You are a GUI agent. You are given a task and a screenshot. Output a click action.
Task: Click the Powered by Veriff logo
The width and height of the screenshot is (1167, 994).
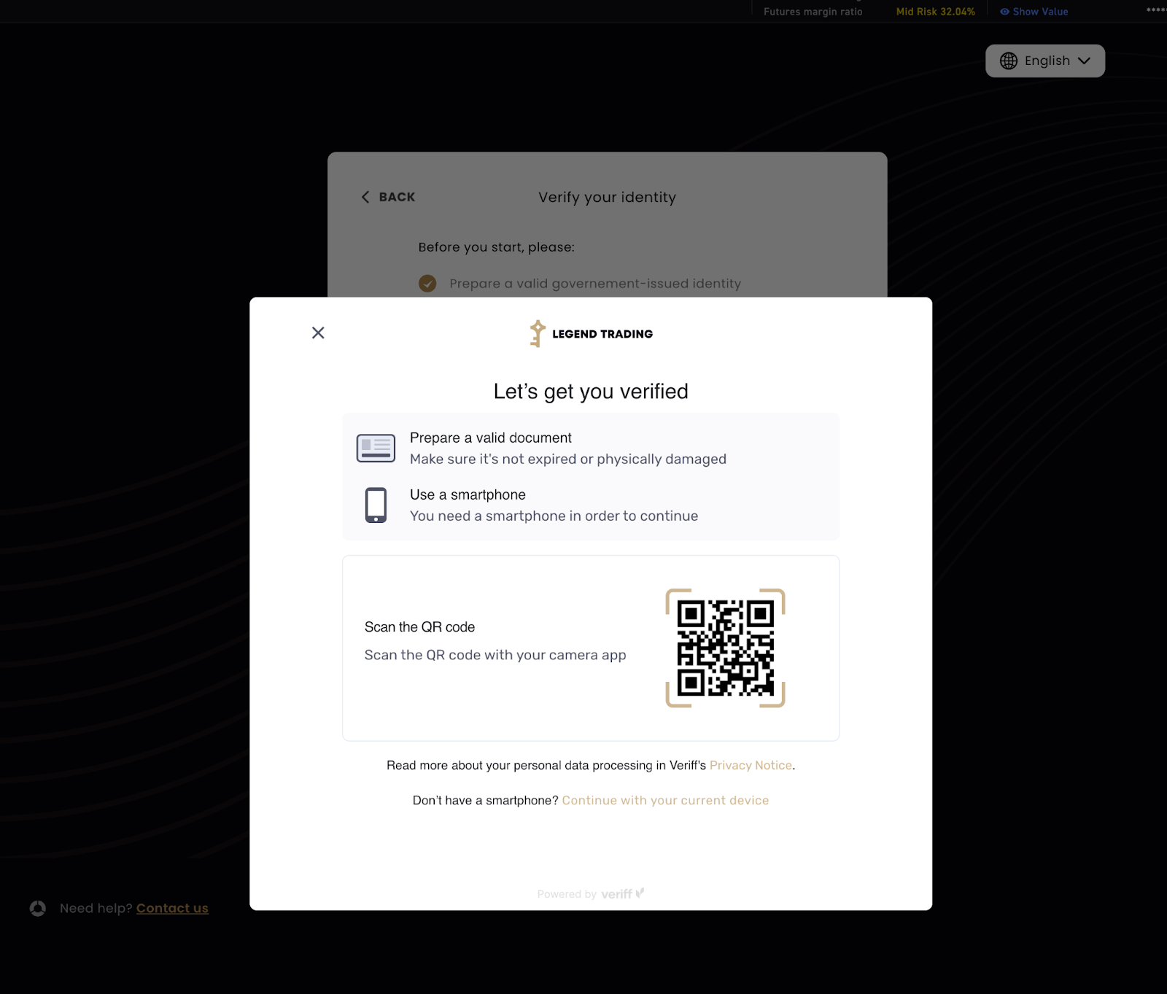coord(591,893)
